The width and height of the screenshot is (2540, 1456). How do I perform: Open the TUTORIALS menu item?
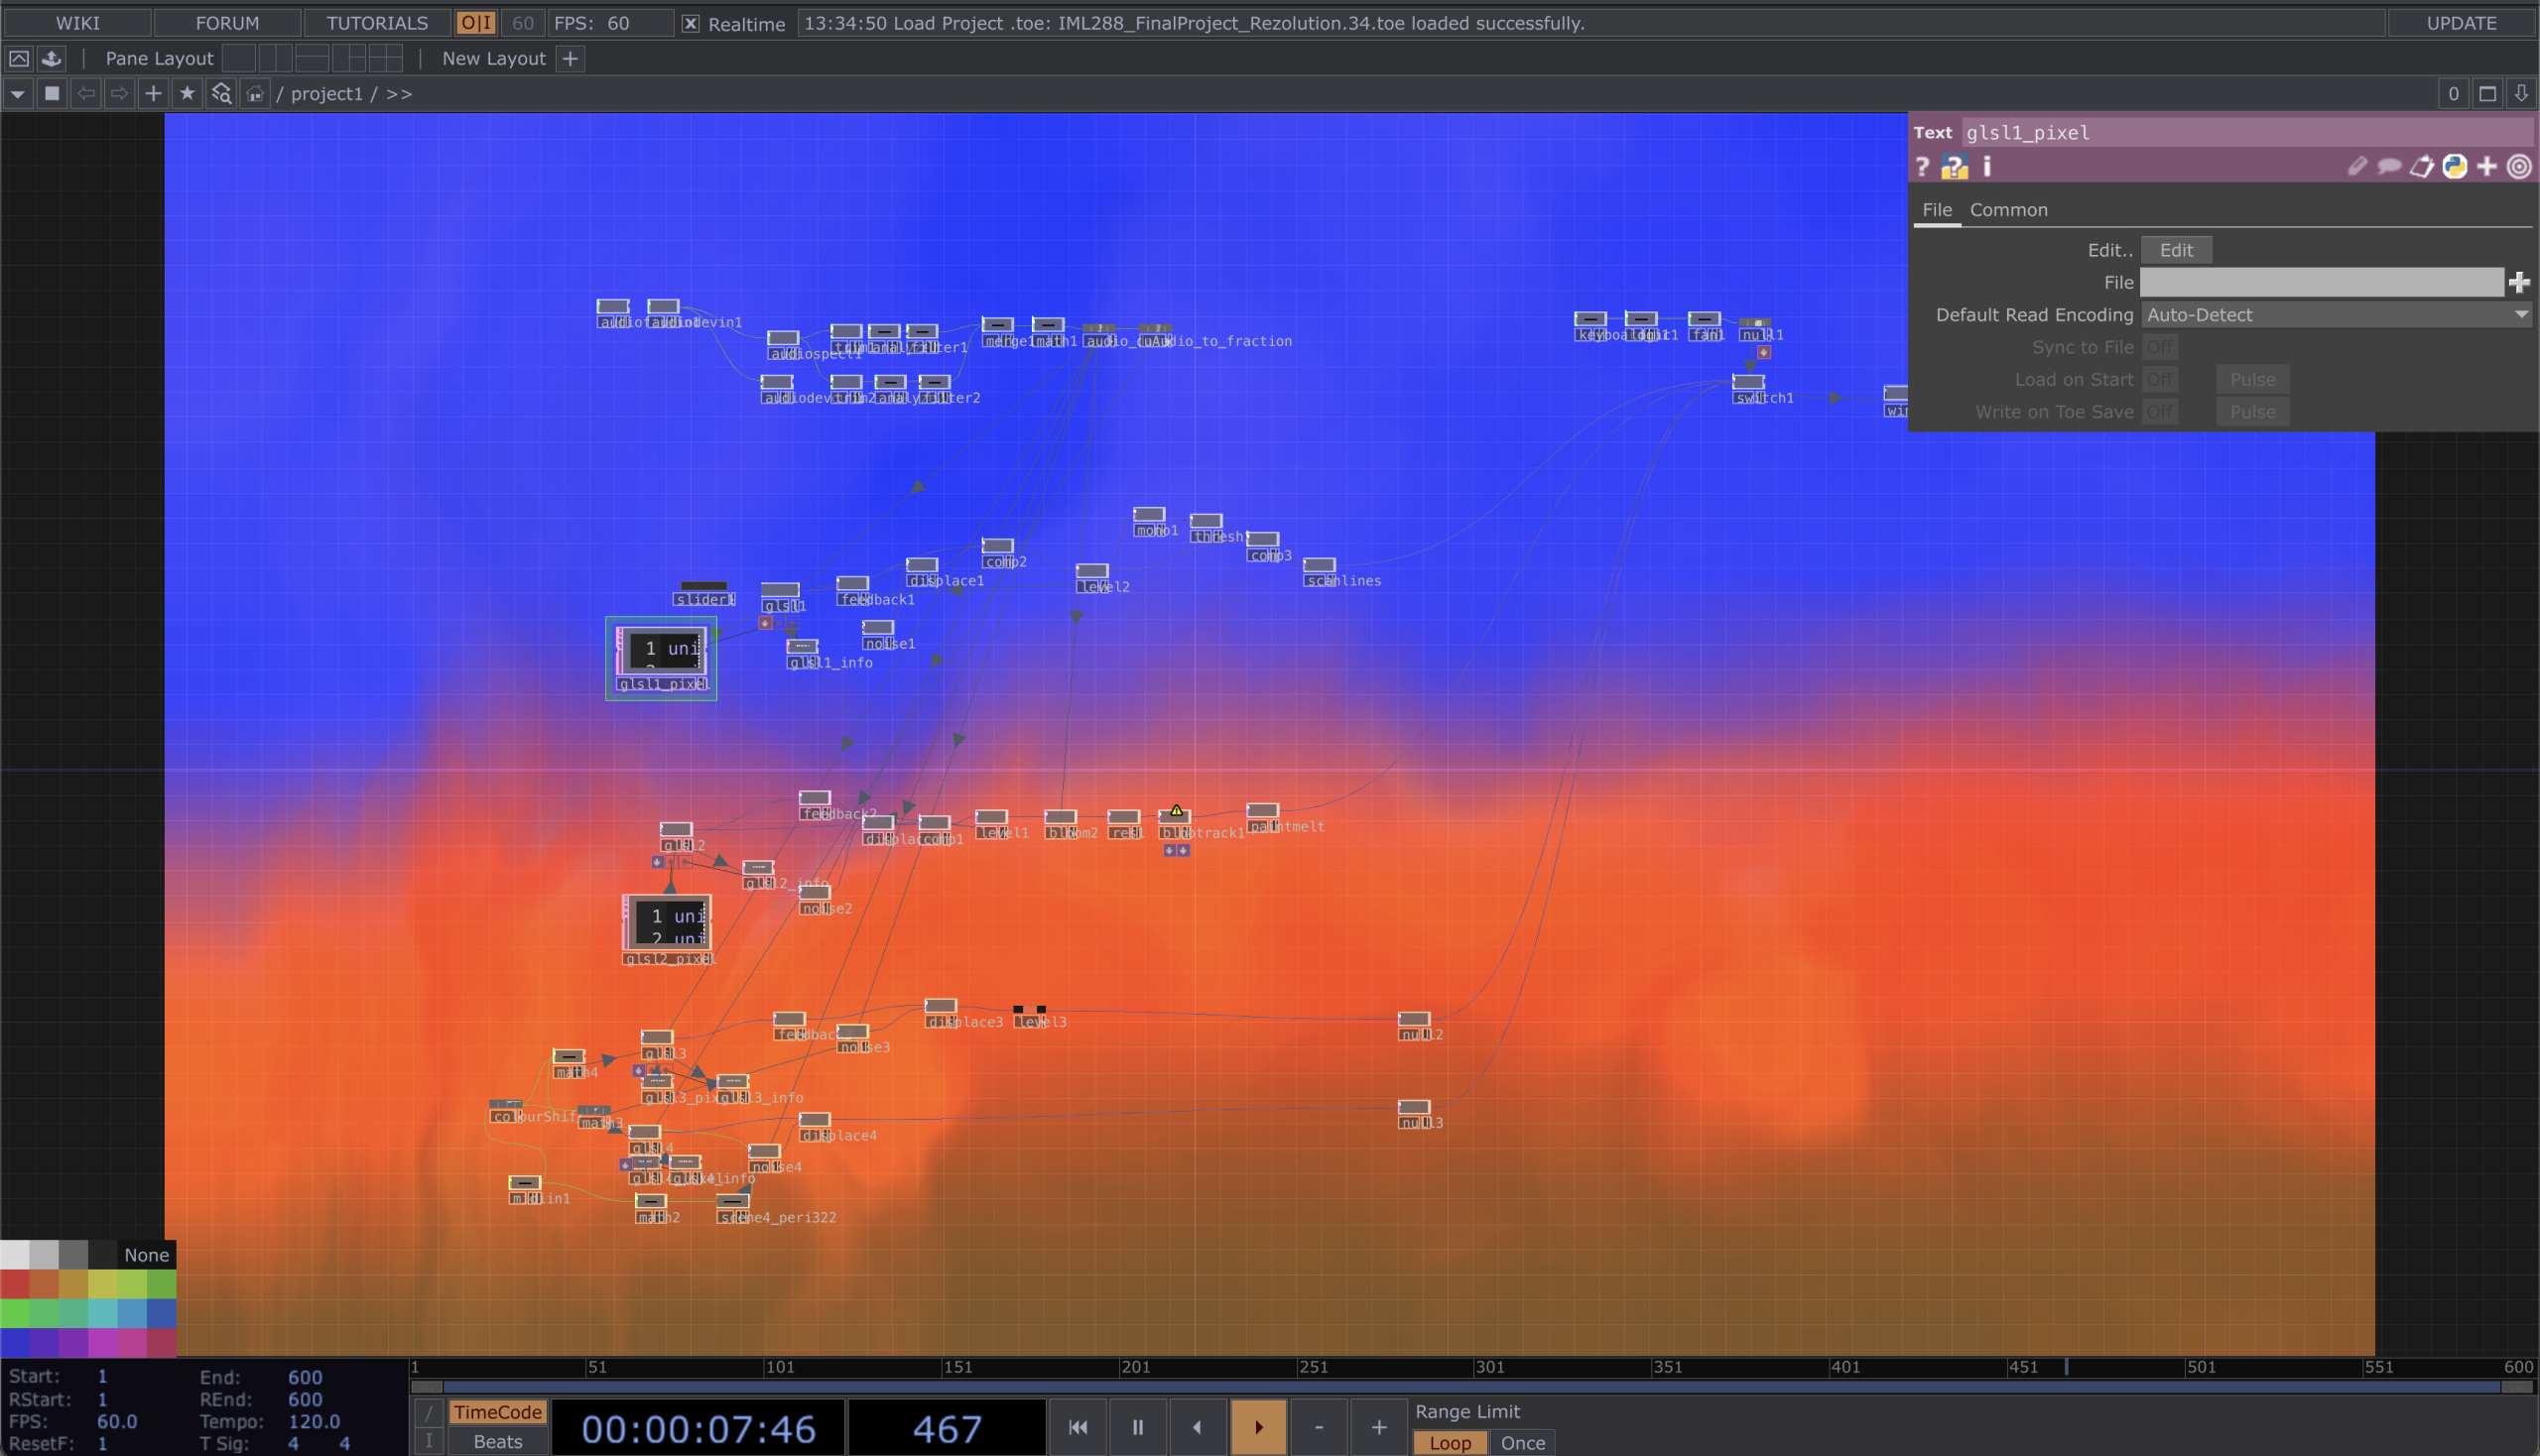[x=376, y=23]
